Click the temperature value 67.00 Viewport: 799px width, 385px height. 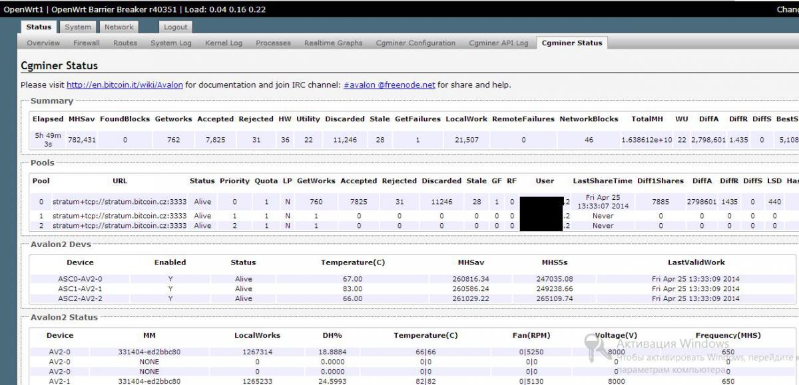[x=353, y=279]
